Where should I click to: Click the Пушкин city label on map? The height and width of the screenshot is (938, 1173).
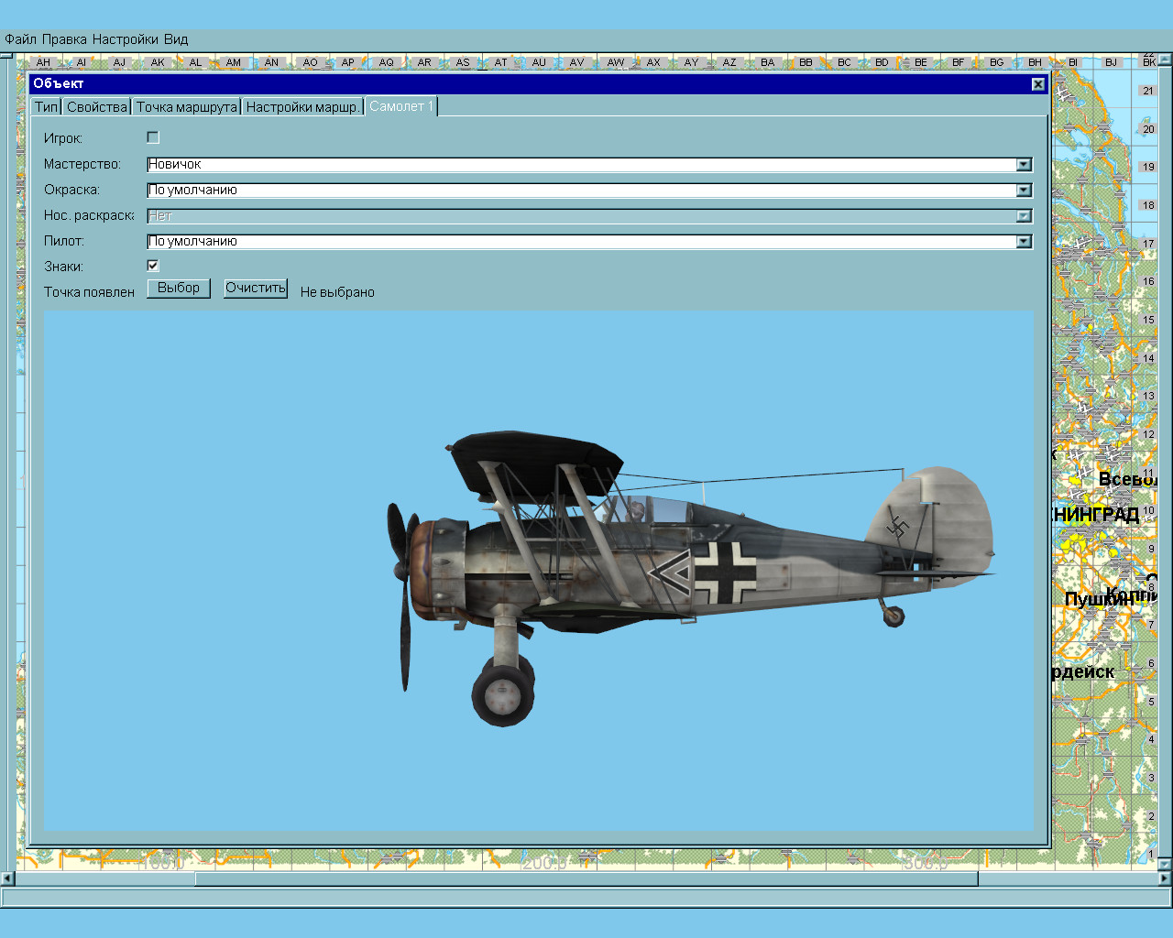(x=1098, y=599)
